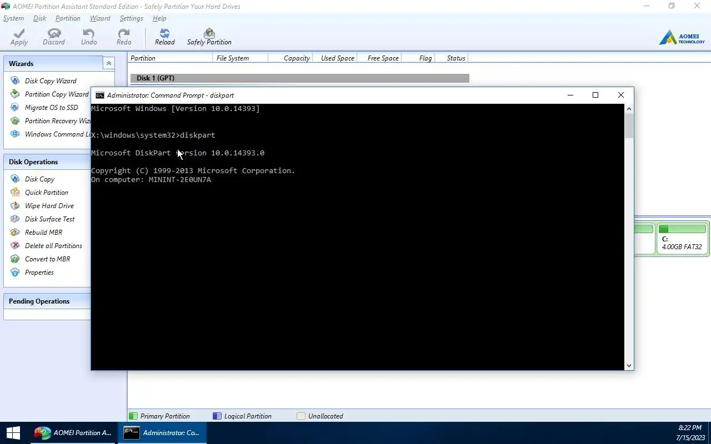711x444 pixels.
Task: Sort by the Used Space column header
Action: pos(334,58)
